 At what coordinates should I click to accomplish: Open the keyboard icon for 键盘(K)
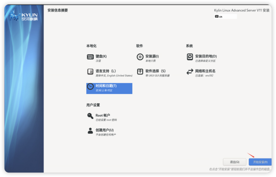pyautogui.click(x=90, y=57)
